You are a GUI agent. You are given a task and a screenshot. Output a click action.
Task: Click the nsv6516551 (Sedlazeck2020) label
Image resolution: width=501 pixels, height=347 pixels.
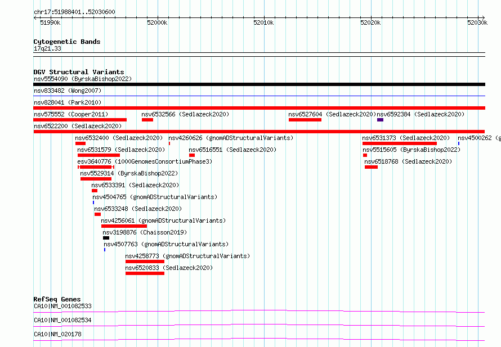point(232,150)
